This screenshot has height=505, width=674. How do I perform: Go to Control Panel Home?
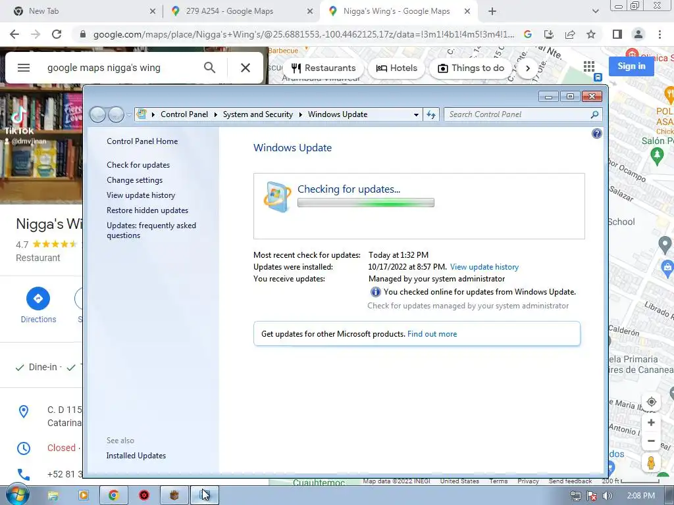(142, 141)
